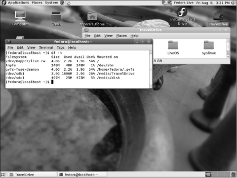The height and width of the screenshot is (178, 237).
Task: Open the terminal window menu icon in titlebar
Action: point(9,42)
